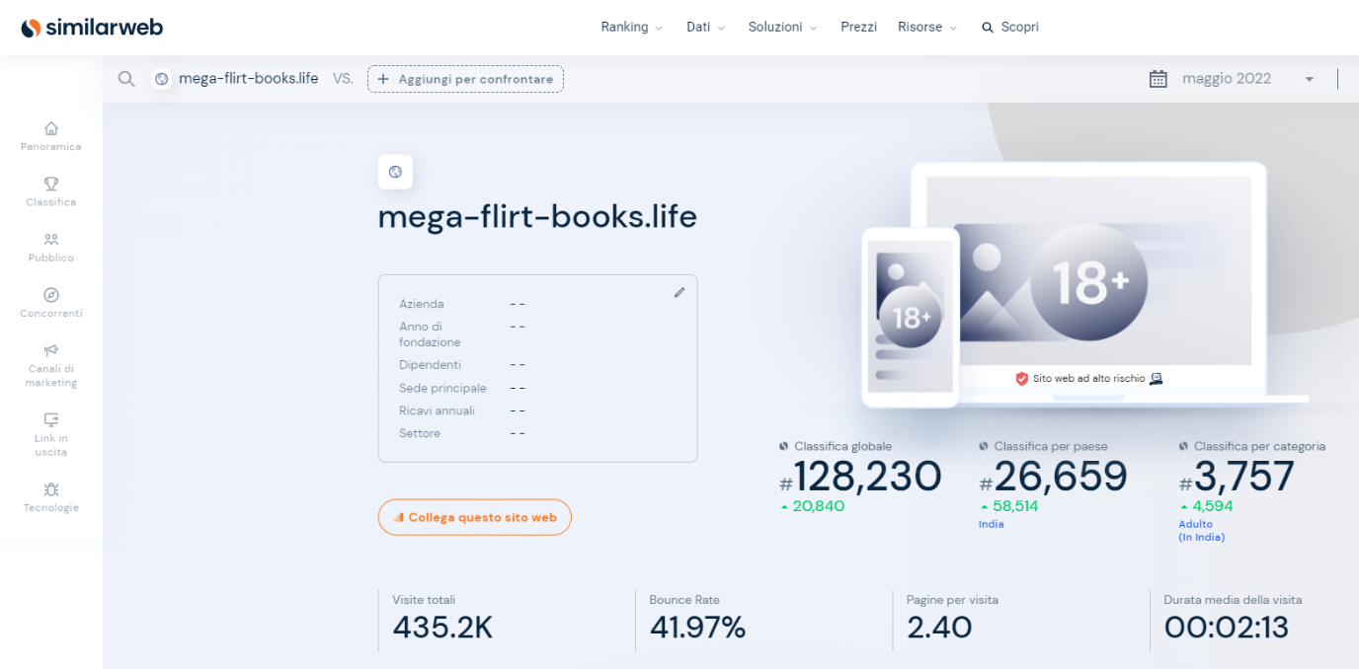Click the Sede principale label
The width and height of the screenshot is (1359, 669).
tap(442, 388)
